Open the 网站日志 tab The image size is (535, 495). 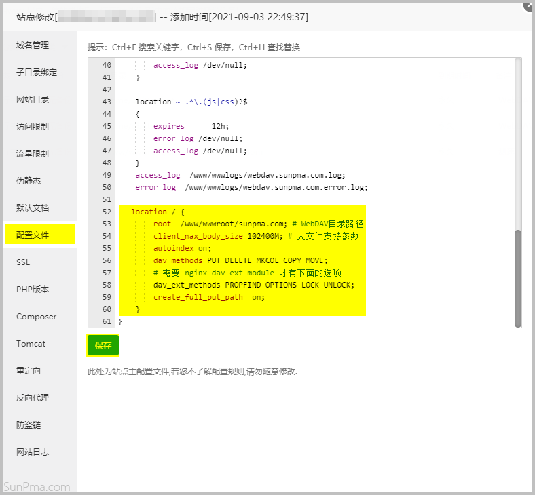[33, 452]
